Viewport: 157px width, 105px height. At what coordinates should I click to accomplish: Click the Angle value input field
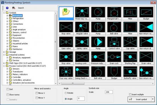pyautogui.click(x=81, y=98)
